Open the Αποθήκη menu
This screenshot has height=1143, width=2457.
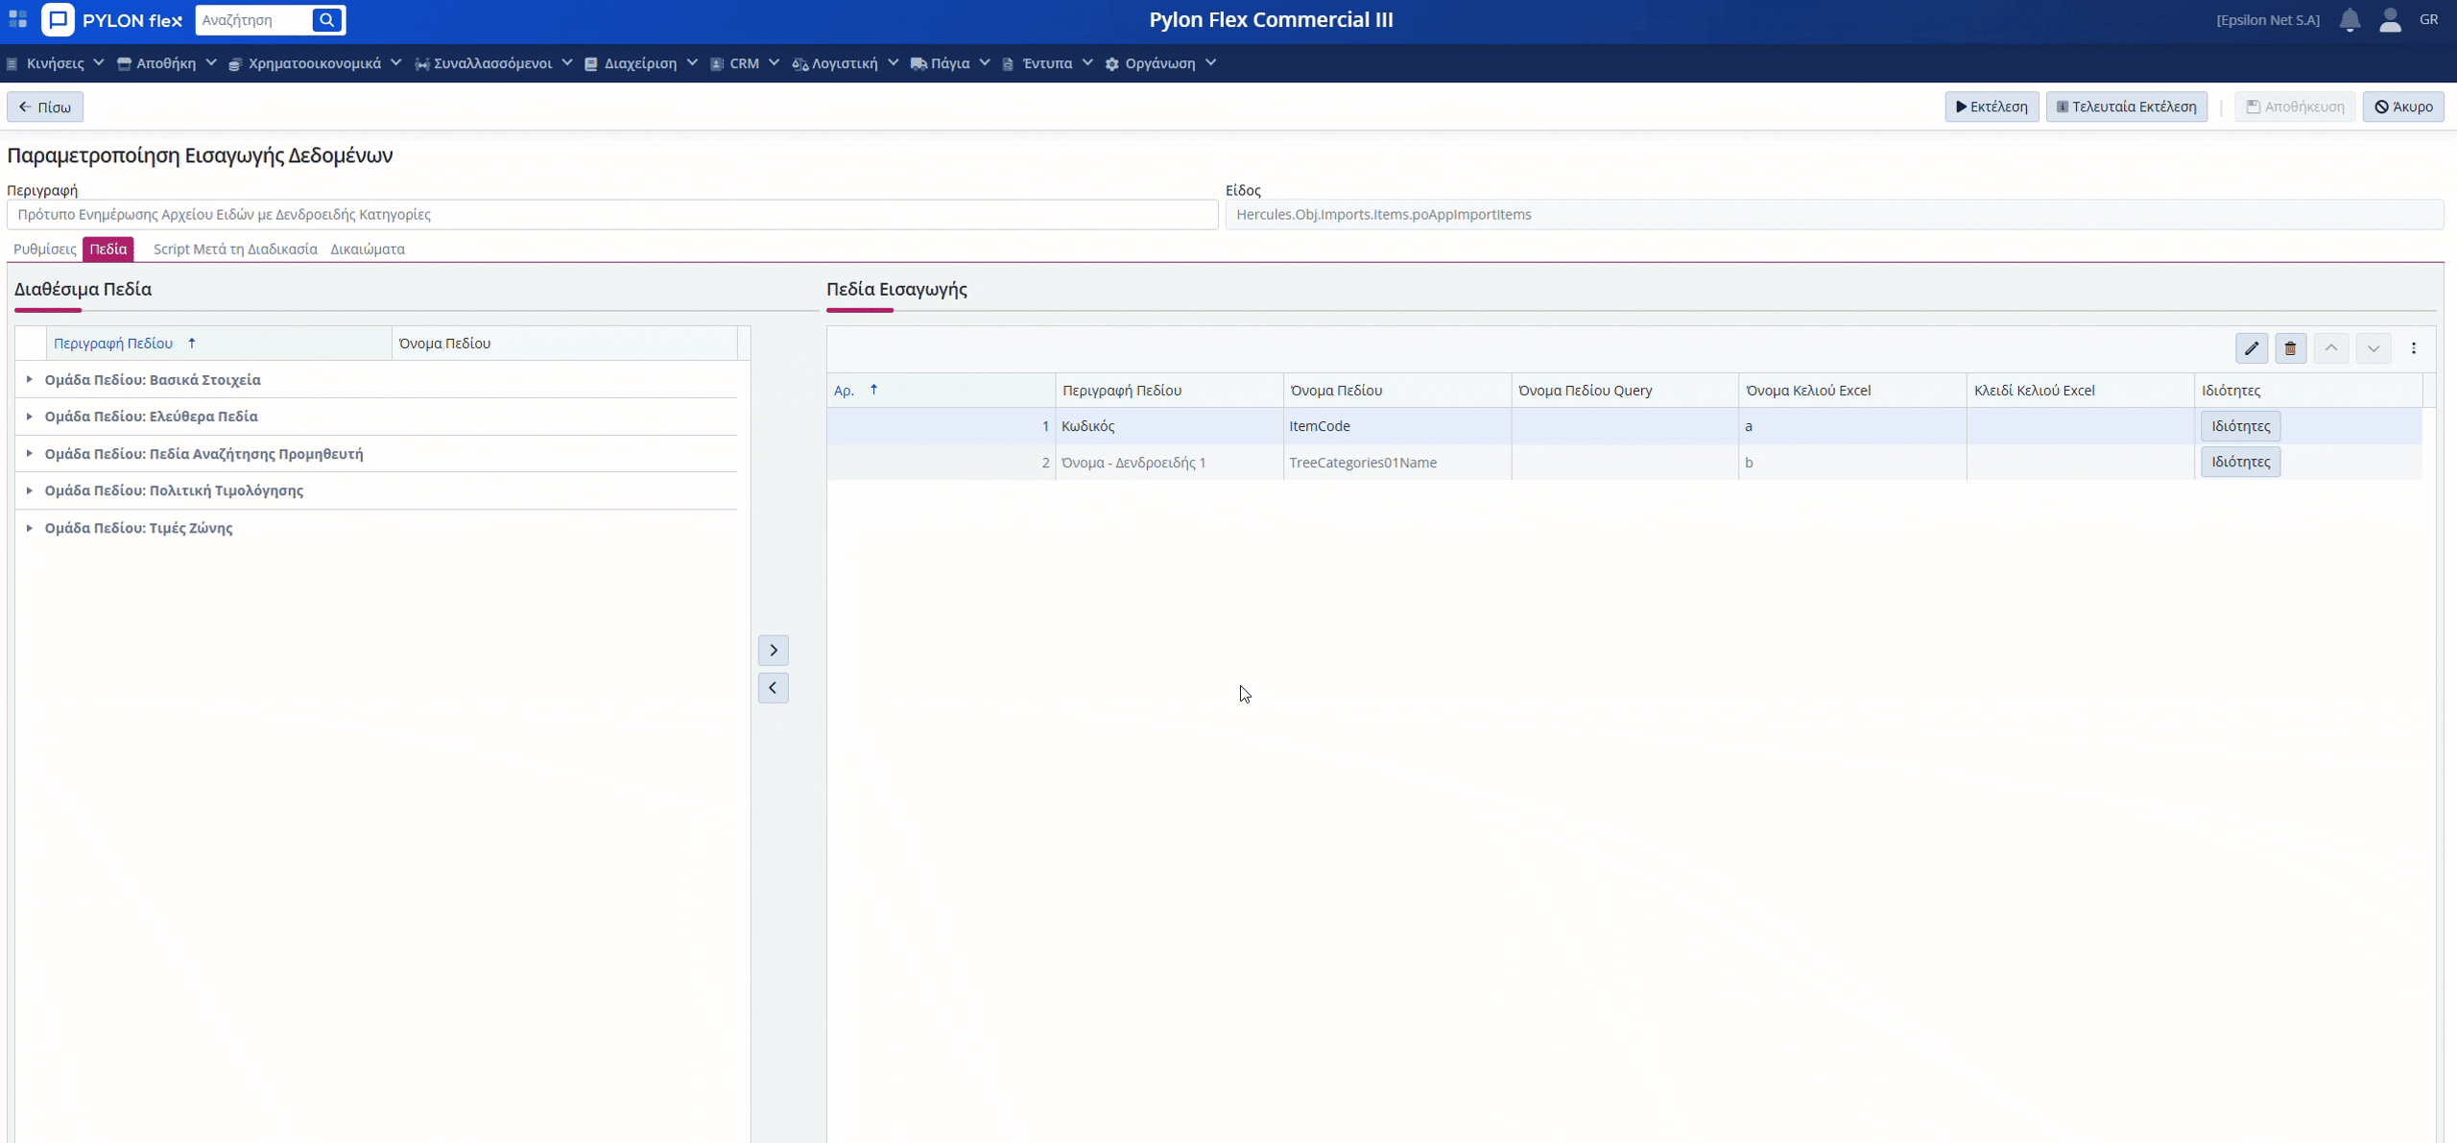pyautogui.click(x=166, y=63)
